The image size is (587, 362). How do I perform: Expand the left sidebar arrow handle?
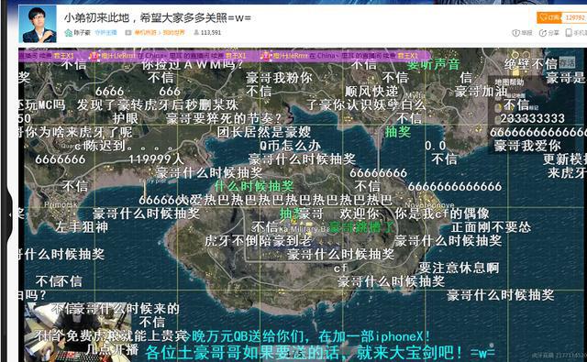9,214
